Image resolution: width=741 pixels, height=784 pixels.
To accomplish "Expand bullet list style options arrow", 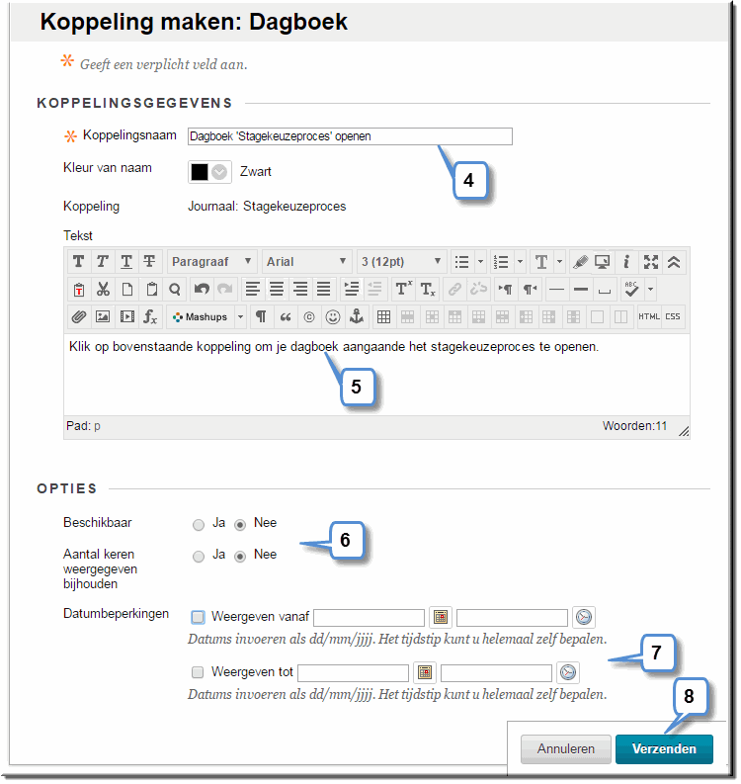I will 481,262.
